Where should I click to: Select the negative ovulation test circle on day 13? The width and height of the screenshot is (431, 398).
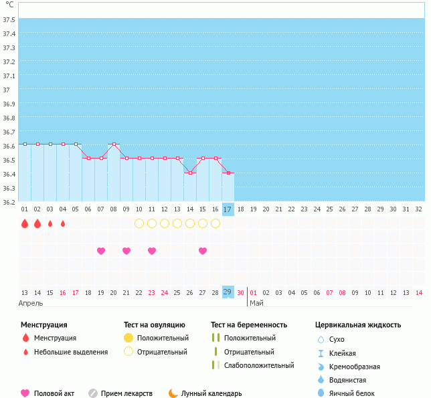[x=177, y=223]
